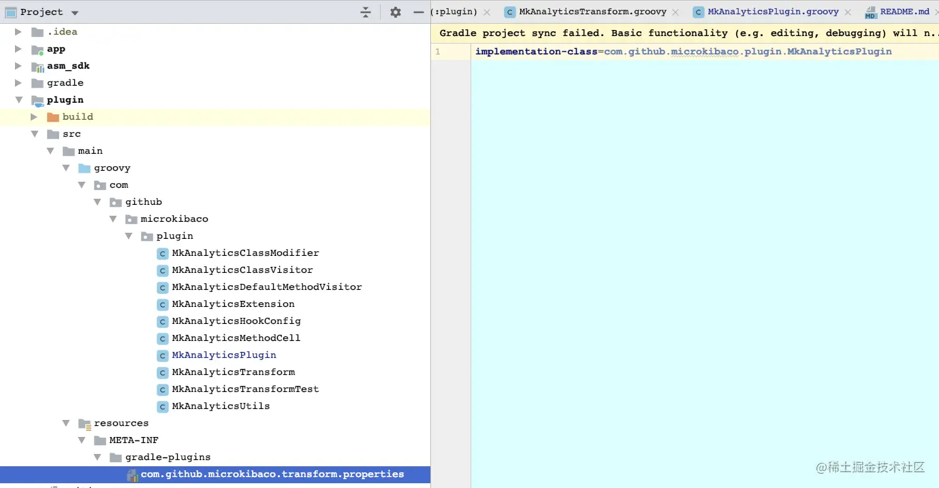This screenshot has height=488, width=939.
Task: Click the class icon of MkAnalyticsUtils
Action: click(x=163, y=406)
